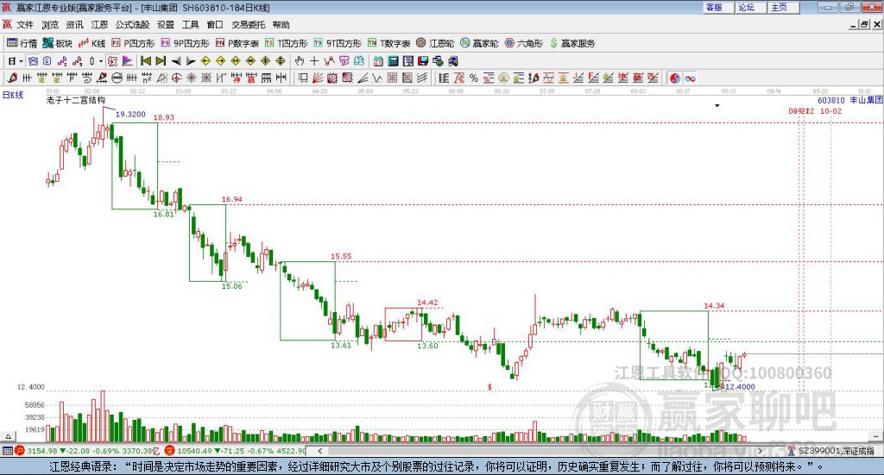Open the 江恩 menu

pyautogui.click(x=99, y=25)
